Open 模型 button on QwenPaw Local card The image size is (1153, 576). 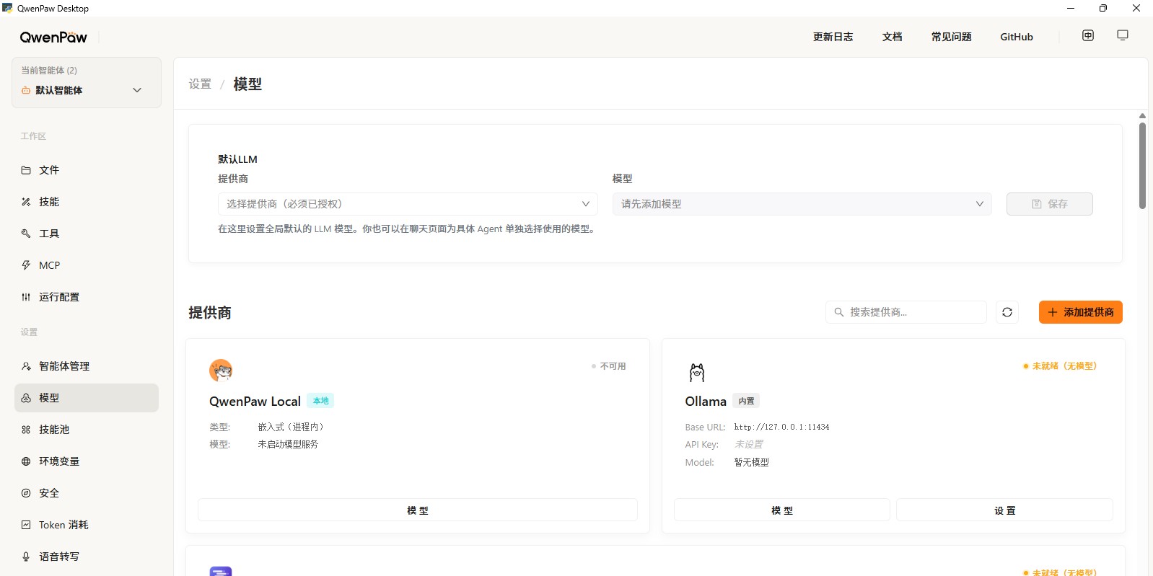418,510
